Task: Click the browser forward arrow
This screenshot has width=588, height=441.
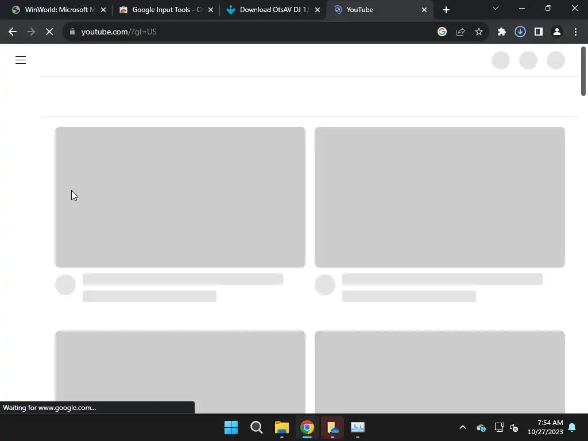Action: click(x=31, y=32)
